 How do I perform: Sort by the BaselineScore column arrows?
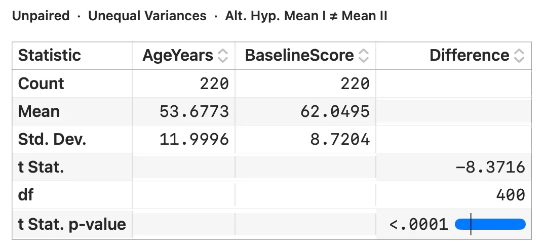363,56
